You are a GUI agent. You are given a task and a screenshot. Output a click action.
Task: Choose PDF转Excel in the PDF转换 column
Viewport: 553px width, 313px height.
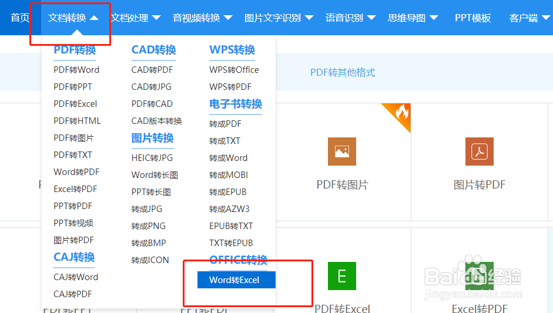75,104
